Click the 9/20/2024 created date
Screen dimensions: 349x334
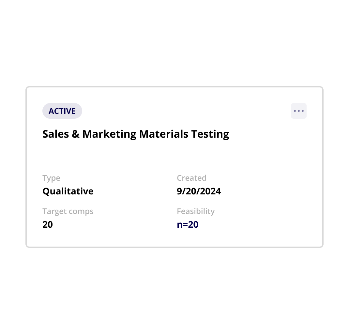click(199, 191)
